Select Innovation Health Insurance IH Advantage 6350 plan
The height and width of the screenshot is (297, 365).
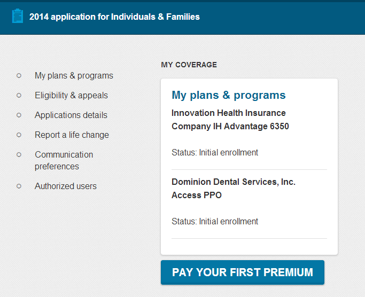230,120
